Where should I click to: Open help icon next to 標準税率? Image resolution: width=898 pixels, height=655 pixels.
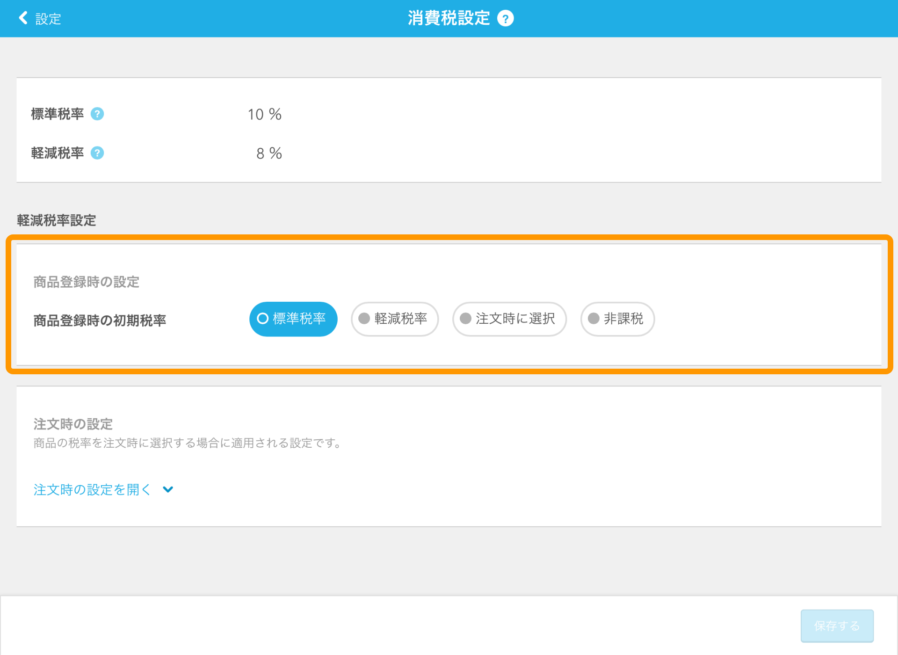[97, 114]
